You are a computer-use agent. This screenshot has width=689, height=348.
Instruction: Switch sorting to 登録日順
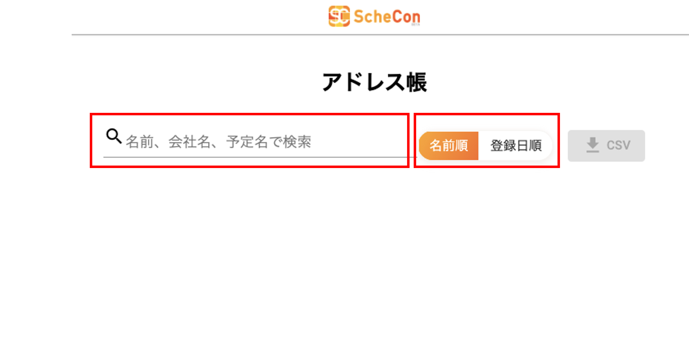click(x=516, y=145)
